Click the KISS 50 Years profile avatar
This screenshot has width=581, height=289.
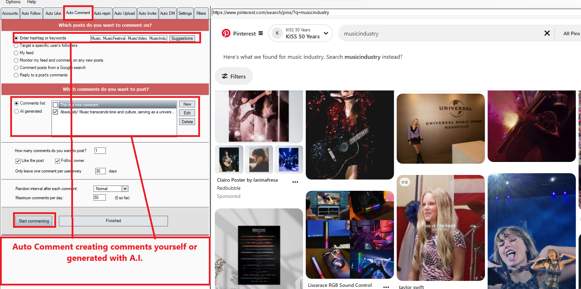277,33
